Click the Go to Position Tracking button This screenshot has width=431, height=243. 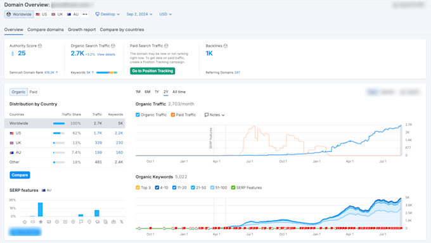pos(153,71)
